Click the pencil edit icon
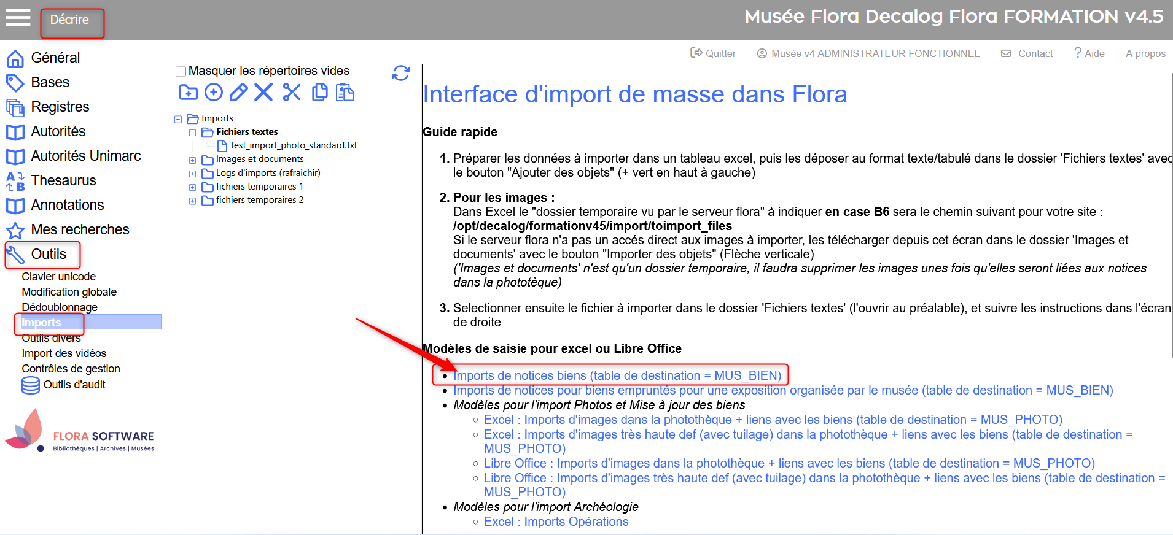Image resolution: width=1173 pixels, height=535 pixels. (x=238, y=93)
